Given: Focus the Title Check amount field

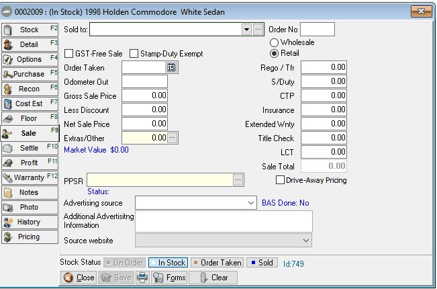Looking at the screenshot, I should click(x=324, y=138).
